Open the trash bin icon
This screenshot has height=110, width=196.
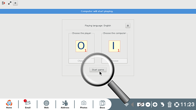pyautogui.click(x=169, y=105)
